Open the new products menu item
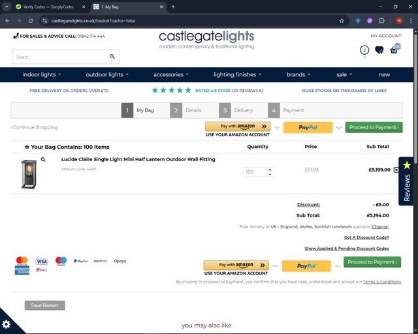Viewport: 418px width, 334px height. click(x=384, y=74)
